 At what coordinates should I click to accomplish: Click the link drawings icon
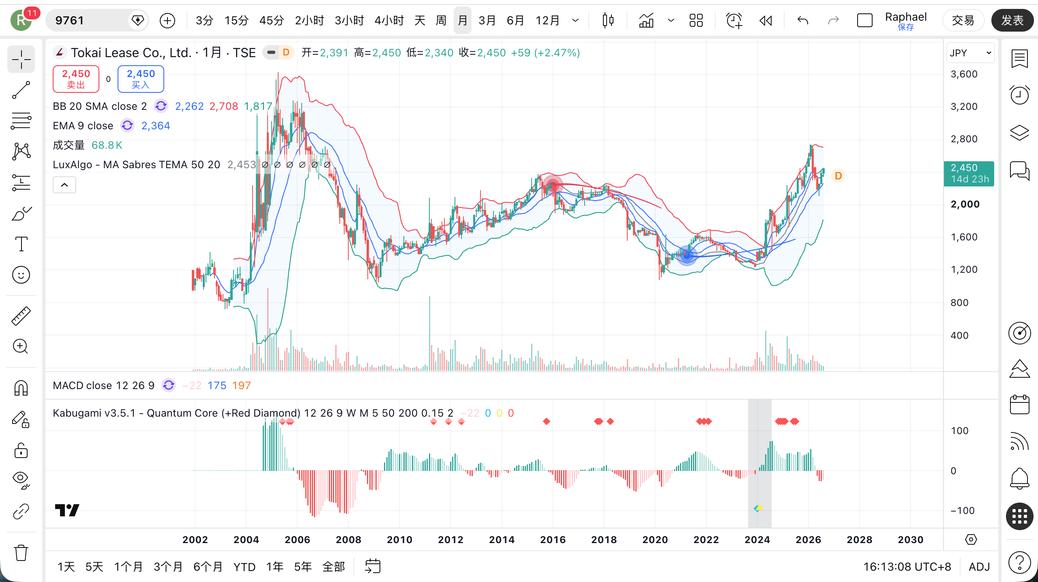point(21,511)
